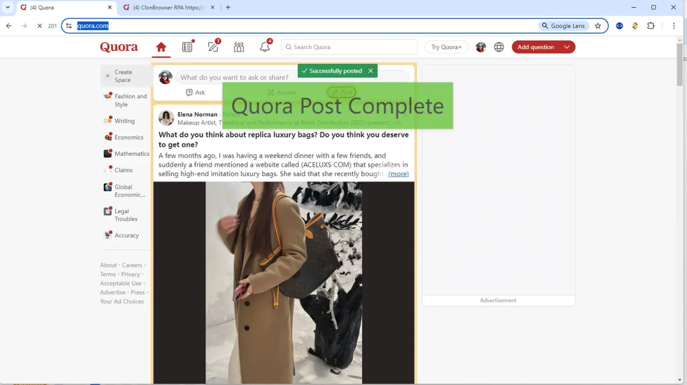
Task: Click the yellow extension icon
Action: [x=635, y=26]
